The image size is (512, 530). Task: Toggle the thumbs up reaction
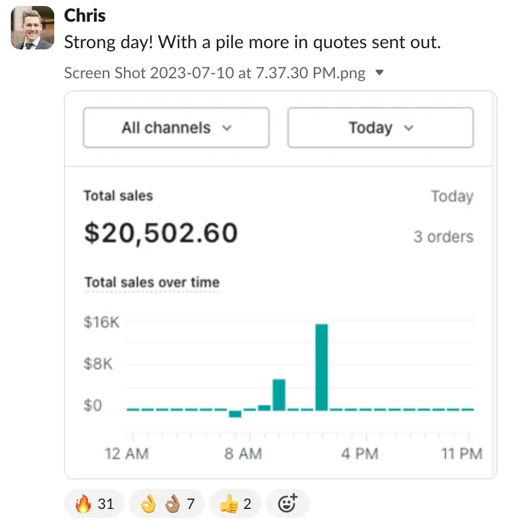pos(235,503)
